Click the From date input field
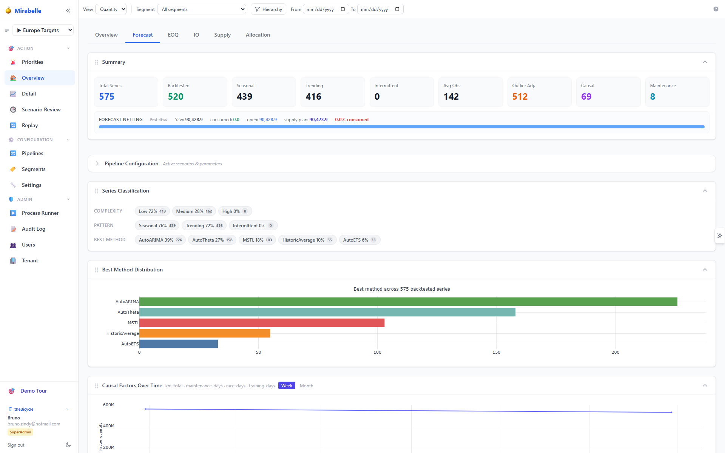725x453 pixels. [x=326, y=9]
